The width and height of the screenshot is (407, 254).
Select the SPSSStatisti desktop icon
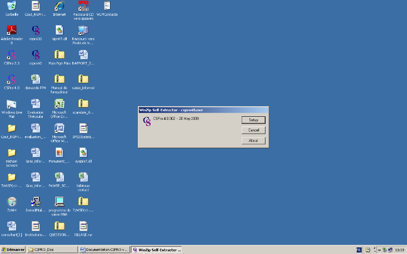83,131
